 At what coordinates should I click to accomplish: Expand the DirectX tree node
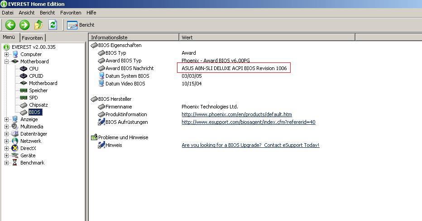tap(6, 149)
